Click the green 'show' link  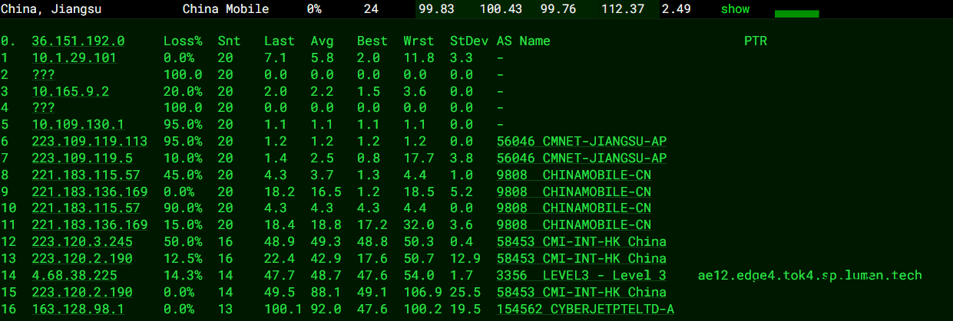pyautogui.click(x=735, y=9)
